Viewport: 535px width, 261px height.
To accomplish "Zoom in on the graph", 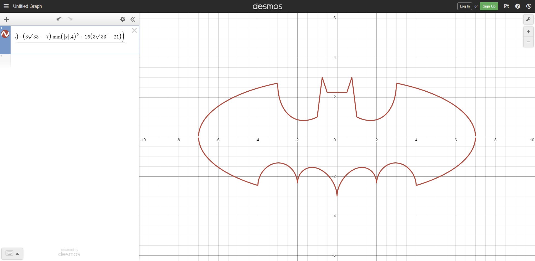I will point(528,32).
